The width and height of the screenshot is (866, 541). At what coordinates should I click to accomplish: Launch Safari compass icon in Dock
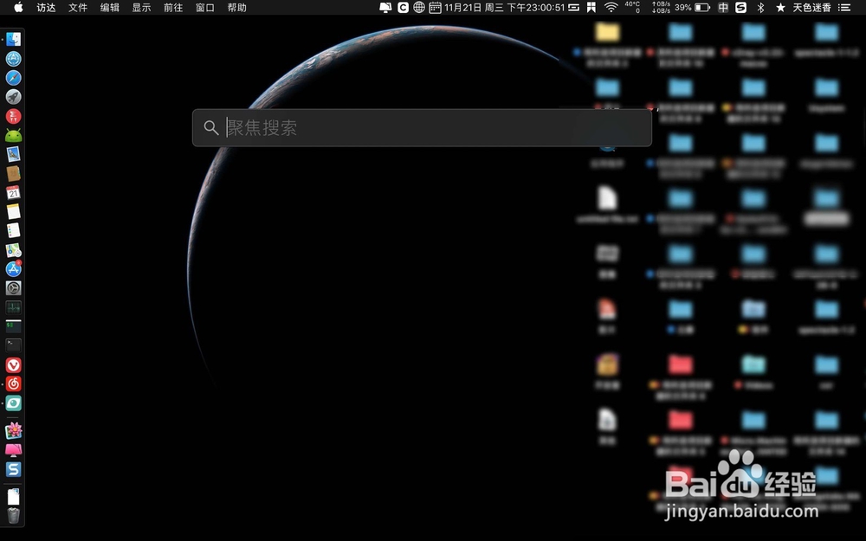(13, 78)
